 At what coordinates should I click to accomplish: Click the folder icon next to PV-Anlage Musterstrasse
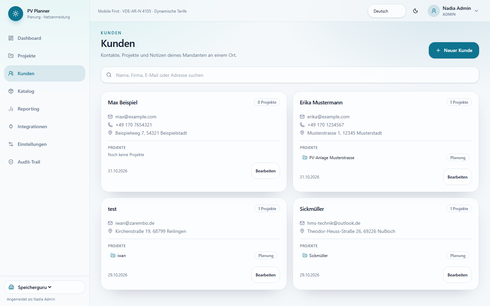[x=305, y=157]
